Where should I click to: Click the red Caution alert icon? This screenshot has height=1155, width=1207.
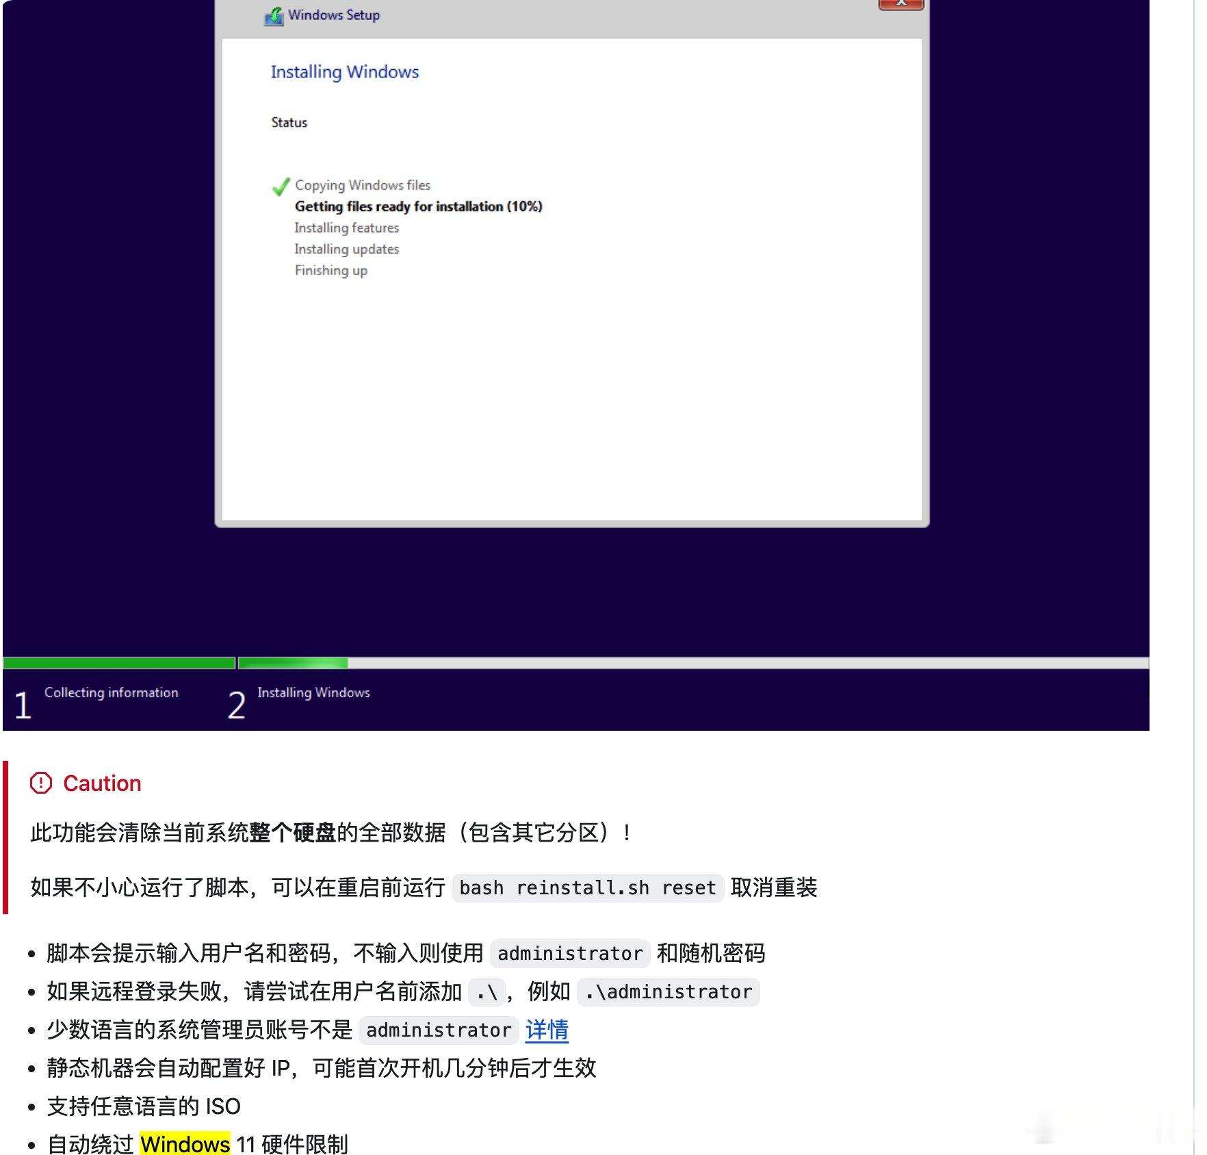click(x=41, y=783)
